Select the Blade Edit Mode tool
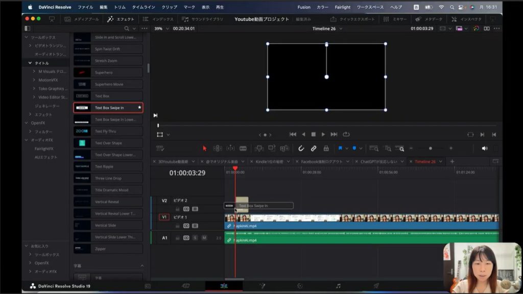The width and height of the screenshot is (523, 294). (x=243, y=149)
